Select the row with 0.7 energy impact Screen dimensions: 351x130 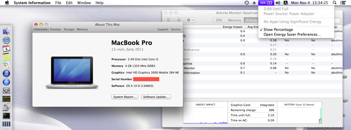coord(263,68)
